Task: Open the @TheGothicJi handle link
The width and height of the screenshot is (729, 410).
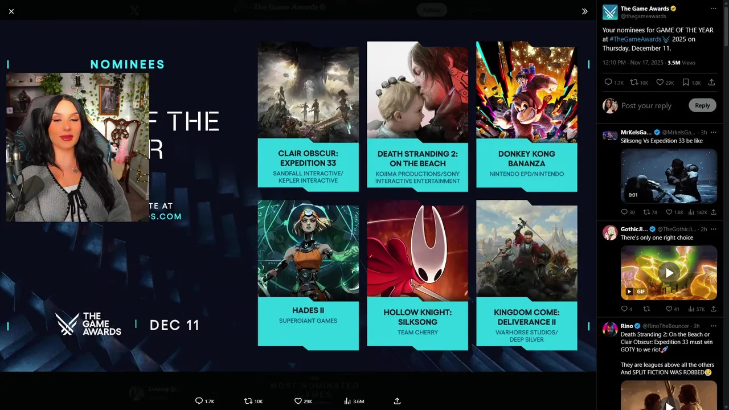Action: (678, 229)
